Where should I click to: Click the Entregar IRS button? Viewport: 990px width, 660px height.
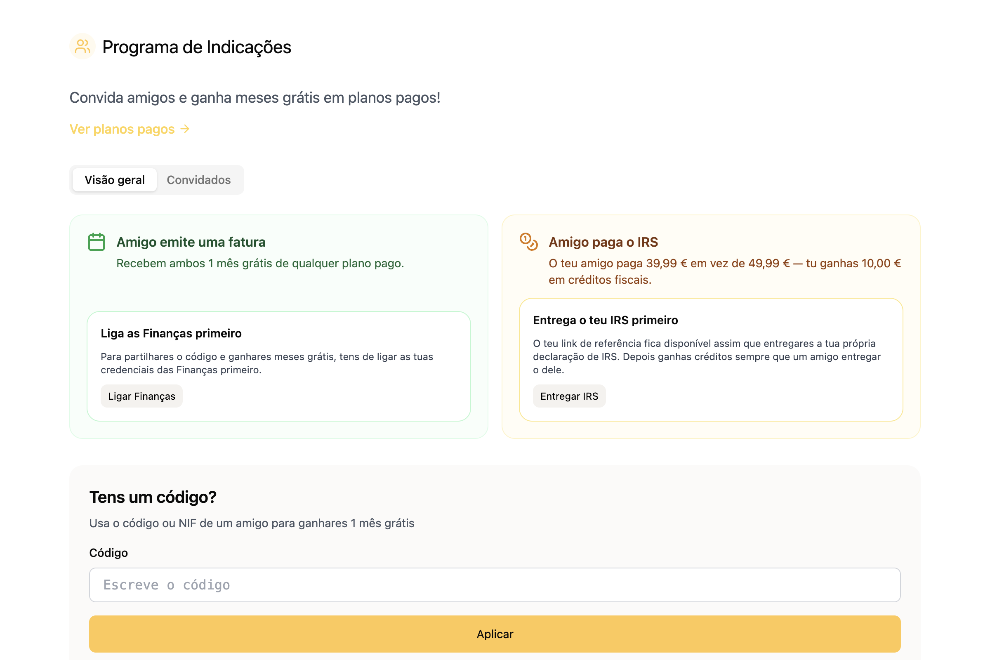[569, 396]
